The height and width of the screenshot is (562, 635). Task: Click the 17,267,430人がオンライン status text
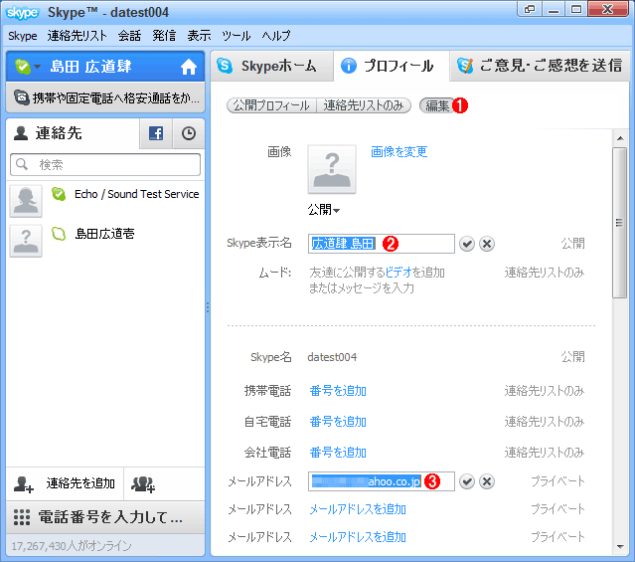tap(72, 546)
